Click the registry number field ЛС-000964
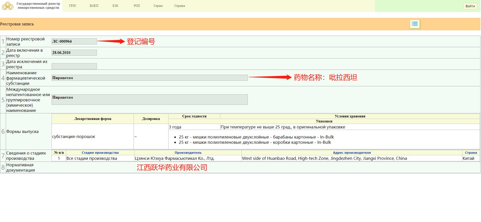Image resolution: width=481 pixels, height=222 pixels. tap(74, 41)
